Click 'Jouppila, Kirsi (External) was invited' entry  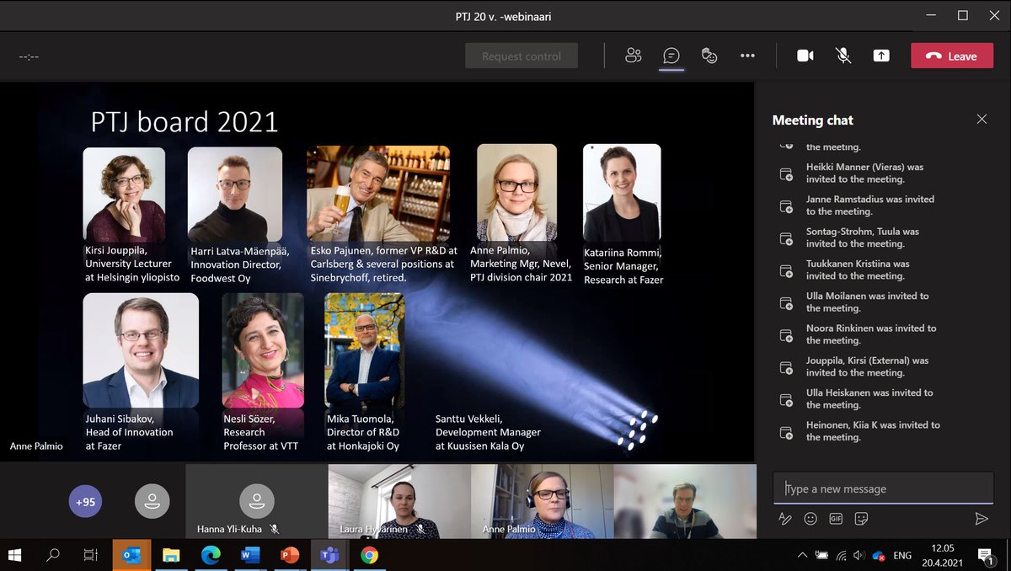867,366
